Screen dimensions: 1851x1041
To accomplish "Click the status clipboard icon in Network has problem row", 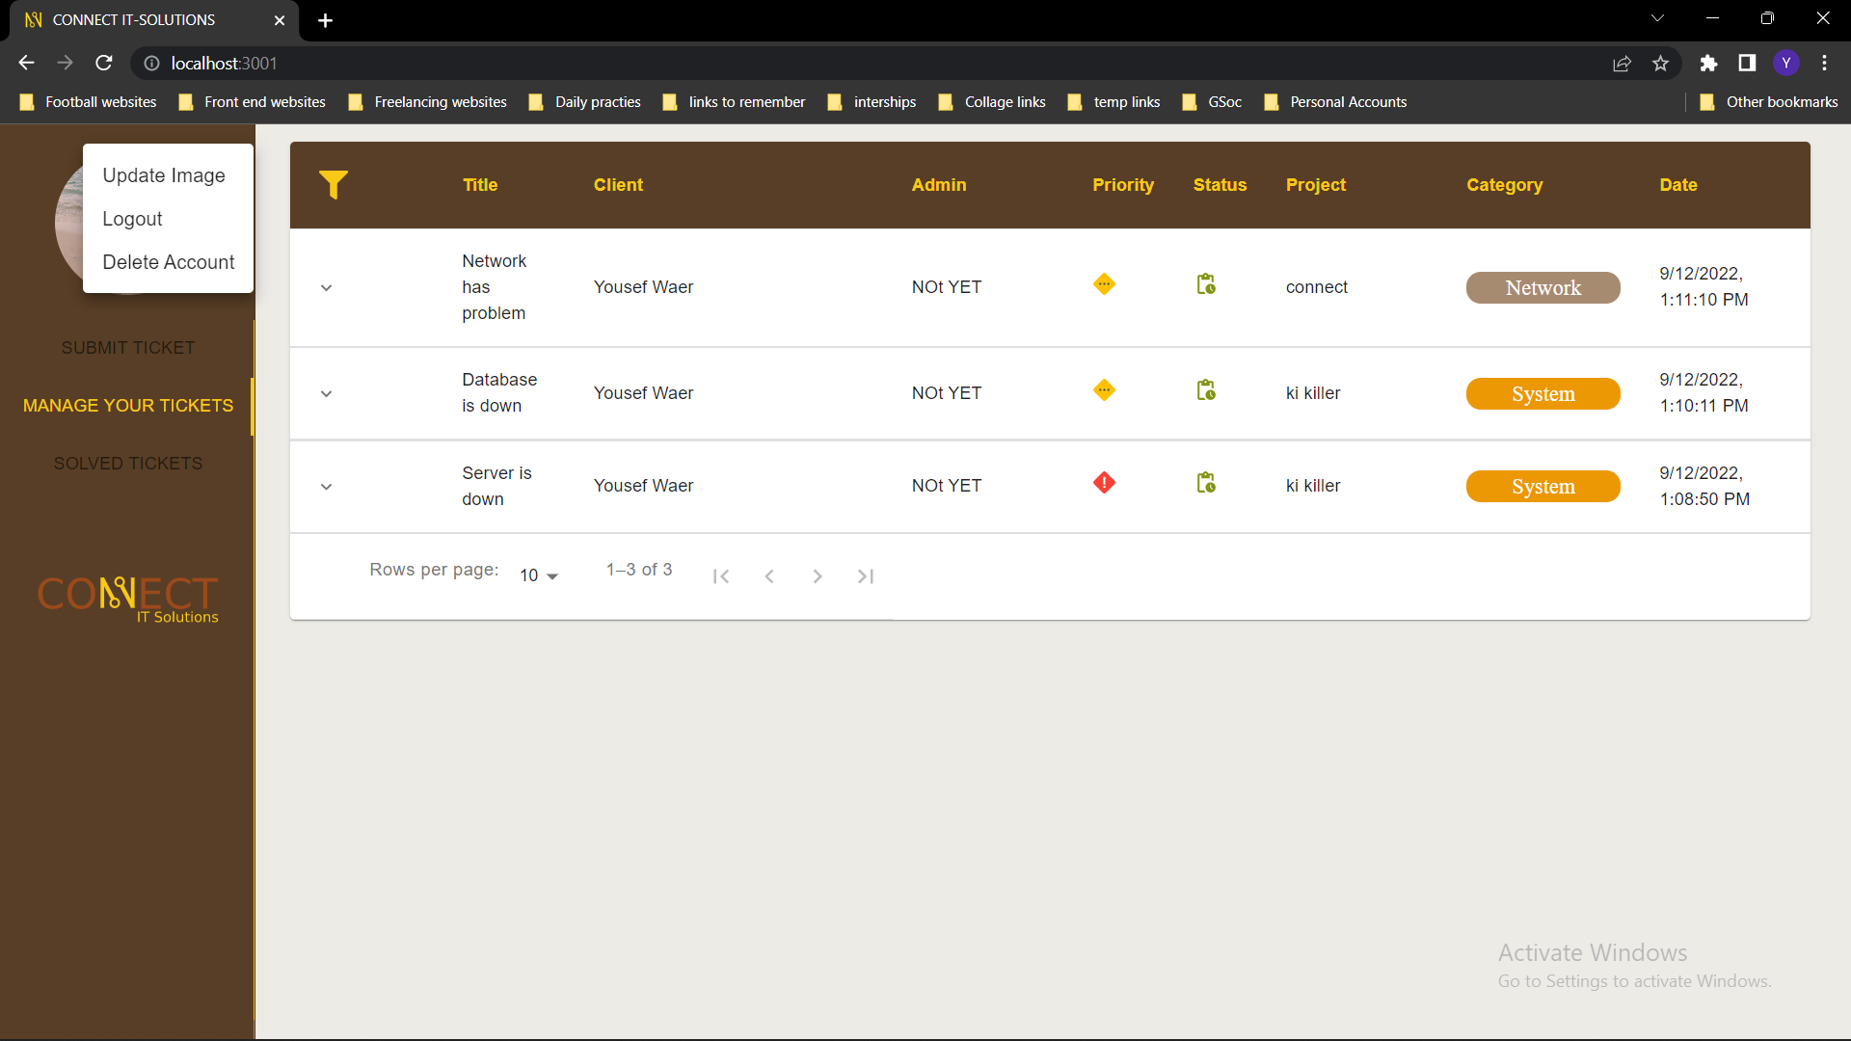I will [1206, 284].
